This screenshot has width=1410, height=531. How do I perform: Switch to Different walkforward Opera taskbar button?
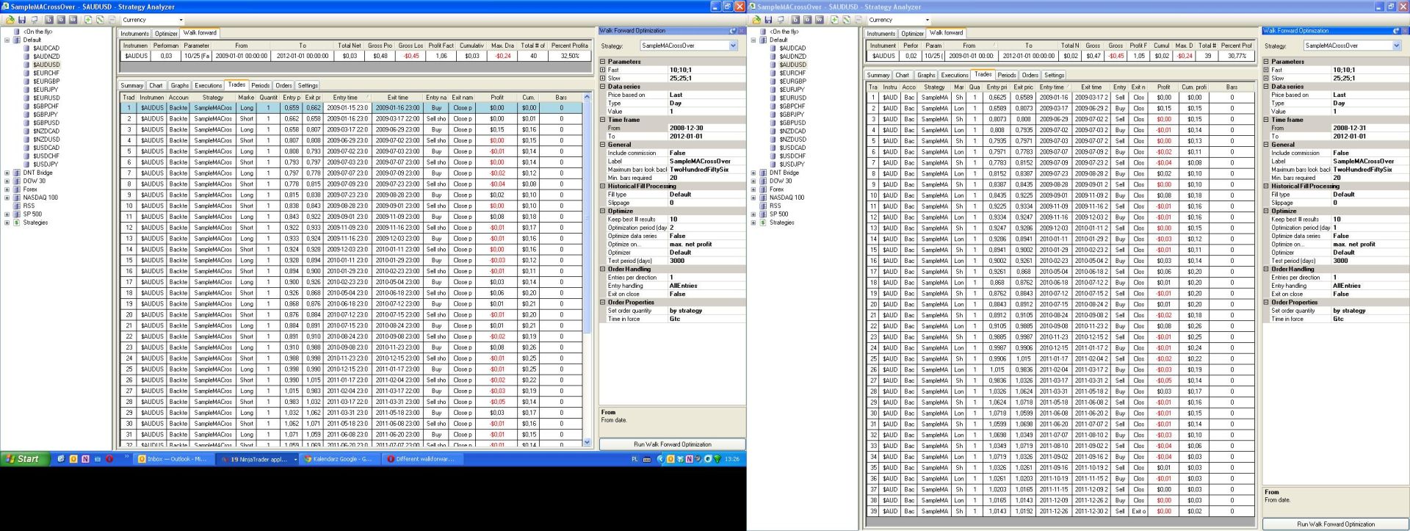point(422,459)
